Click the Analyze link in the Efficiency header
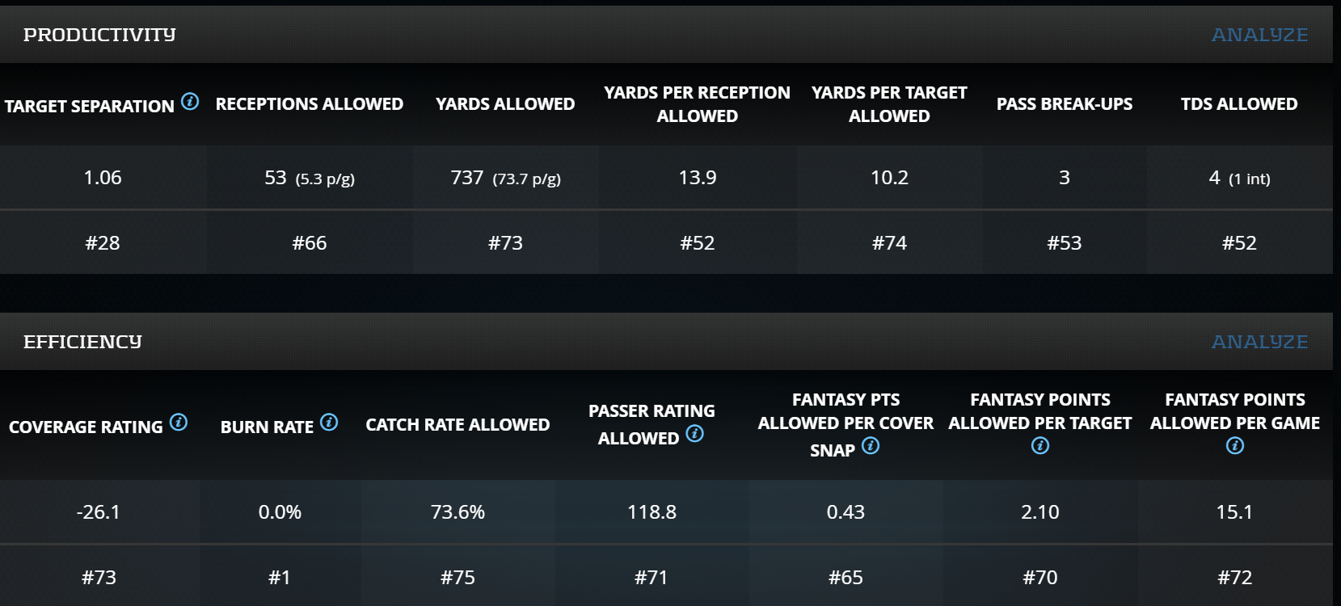 [1259, 342]
